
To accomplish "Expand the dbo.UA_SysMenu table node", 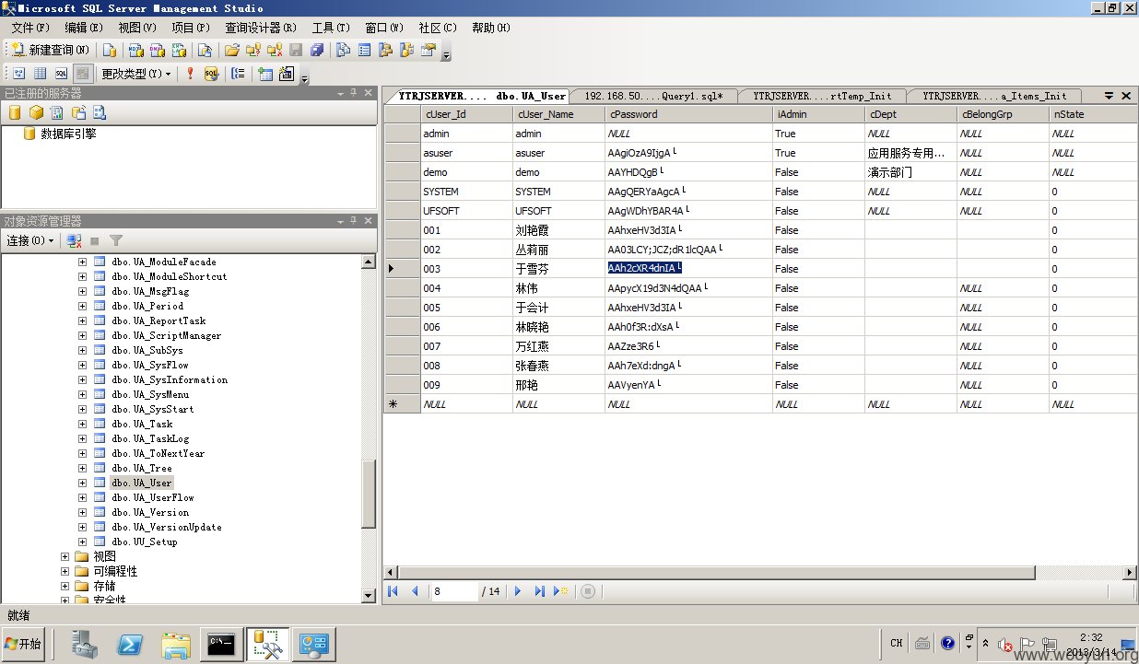I will coord(82,394).
